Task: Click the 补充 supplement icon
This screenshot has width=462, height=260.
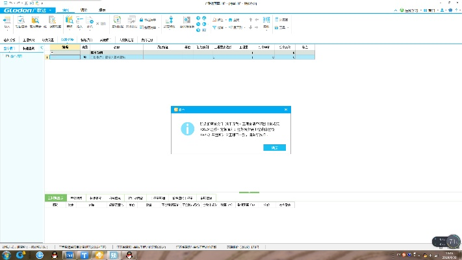Action: tap(90, 22)
